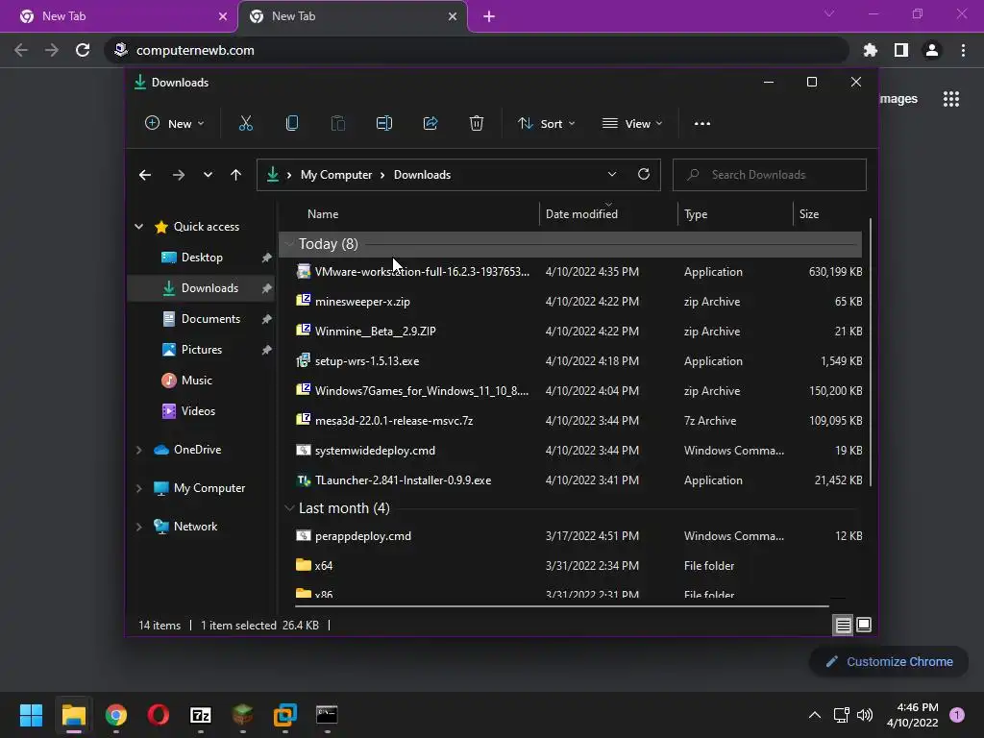
Task: Open the View dropdown
Action: coord(632,124)
